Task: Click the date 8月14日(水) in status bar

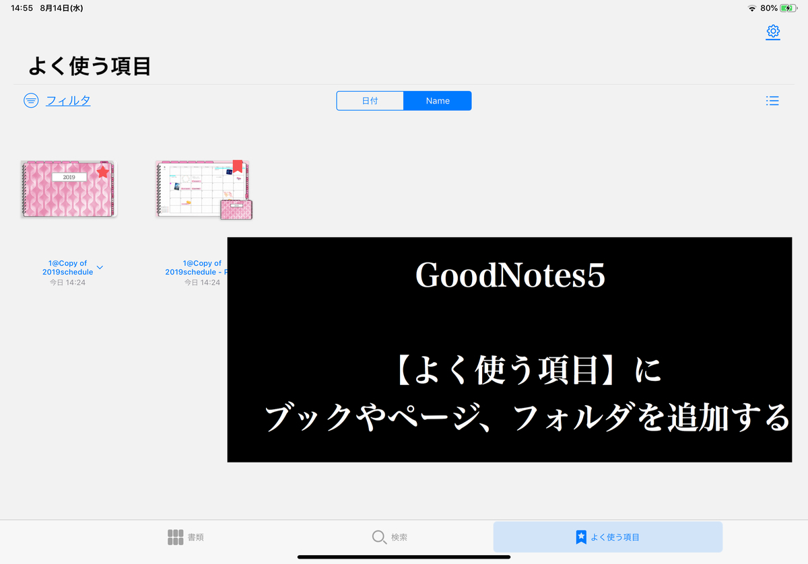Action: [x=63, y=8]
